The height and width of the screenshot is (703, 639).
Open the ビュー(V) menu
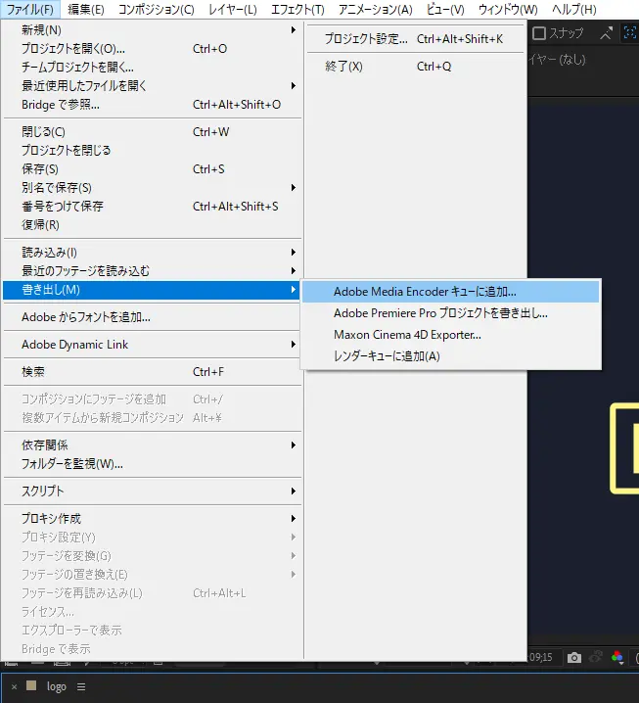pos(445,9)
